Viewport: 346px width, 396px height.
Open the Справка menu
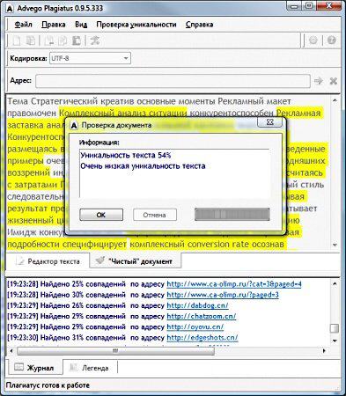(199, 25)
